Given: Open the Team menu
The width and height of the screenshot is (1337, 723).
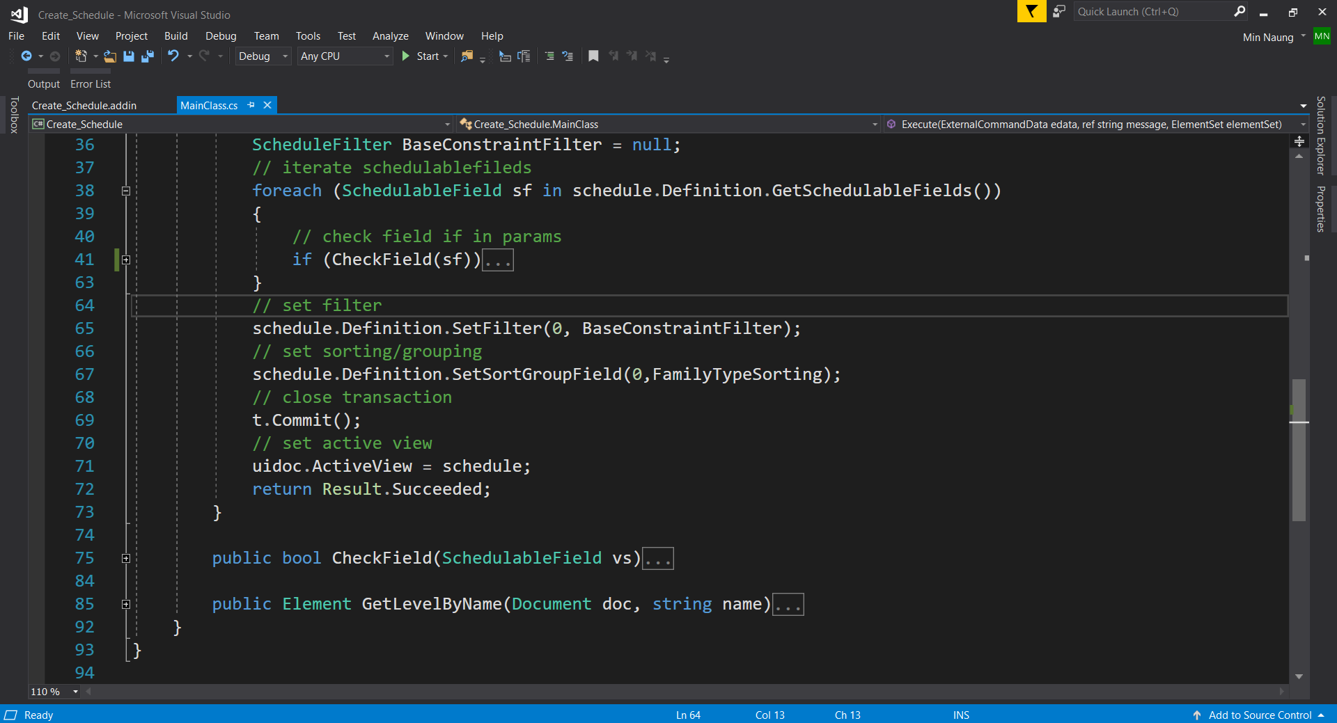Looking at the screenshot, I should pos(266,35).
